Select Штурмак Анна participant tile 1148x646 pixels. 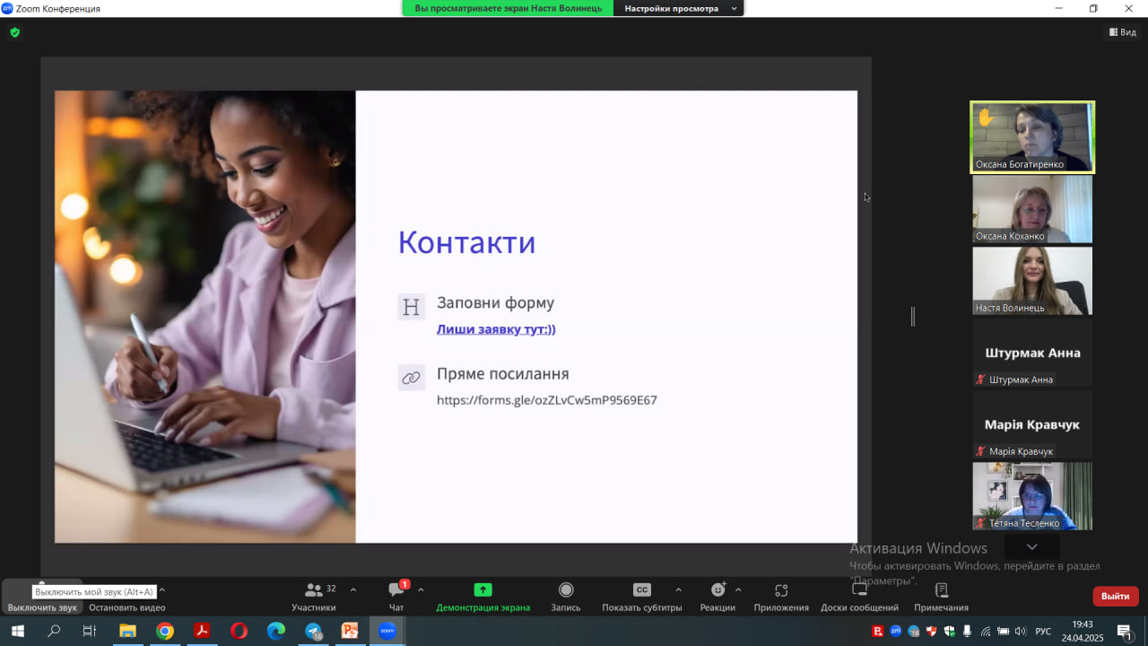pos(1032,353)
